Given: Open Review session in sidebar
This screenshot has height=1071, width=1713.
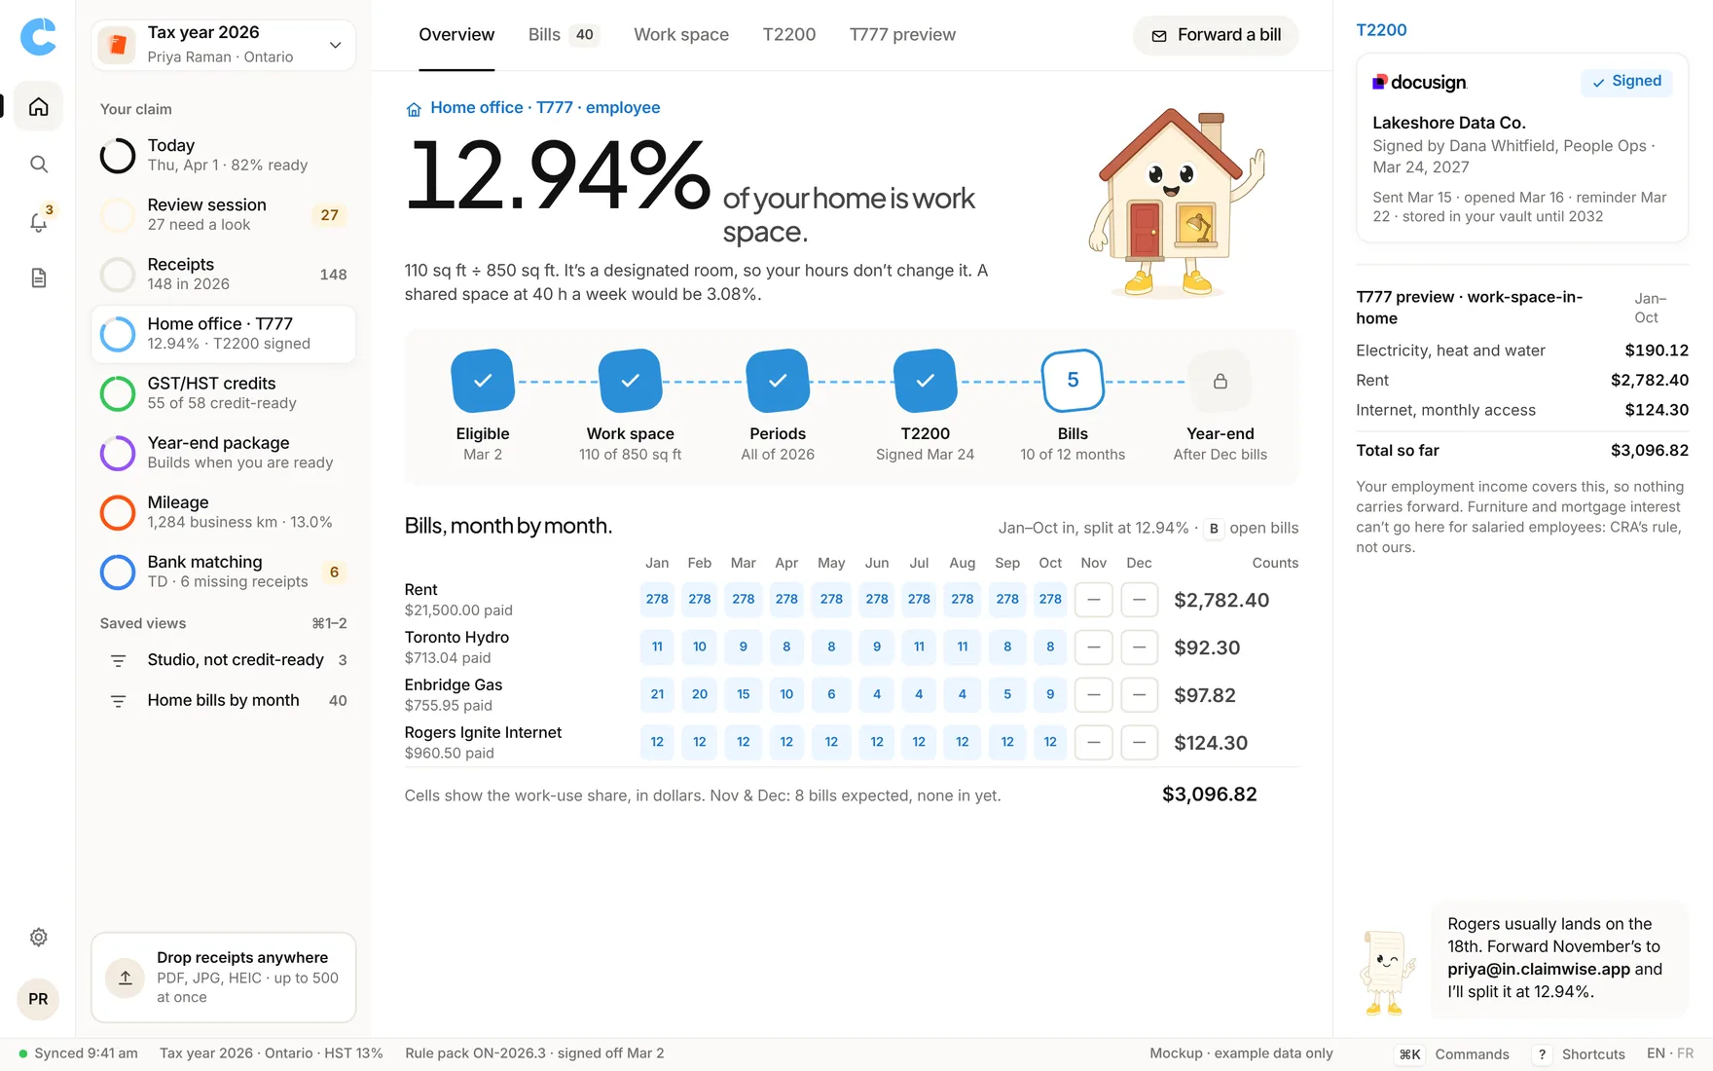Looking at the screenshot, I should click(x=224, y=214).
